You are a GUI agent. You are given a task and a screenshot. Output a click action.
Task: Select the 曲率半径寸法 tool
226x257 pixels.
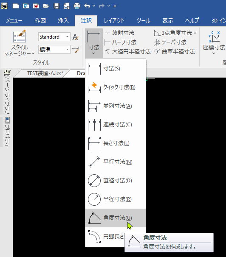click(175, 52)
